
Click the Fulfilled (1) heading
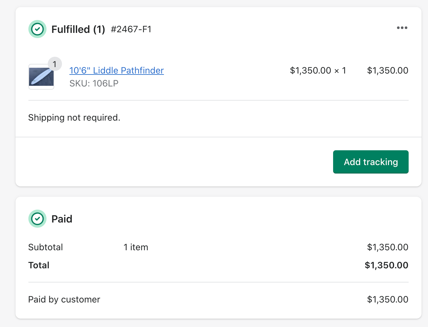[x=78, y=29]
